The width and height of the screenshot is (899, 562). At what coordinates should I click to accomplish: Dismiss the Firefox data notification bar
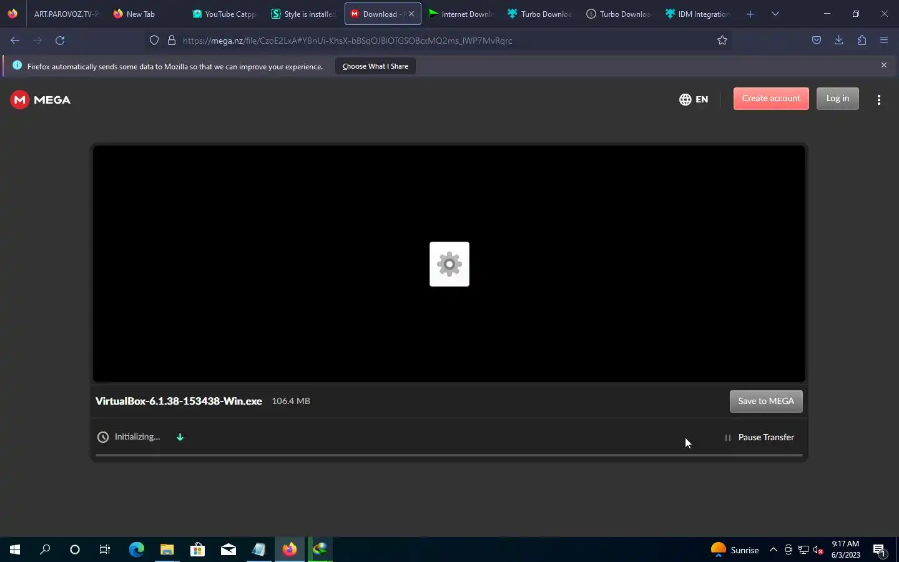884,65
